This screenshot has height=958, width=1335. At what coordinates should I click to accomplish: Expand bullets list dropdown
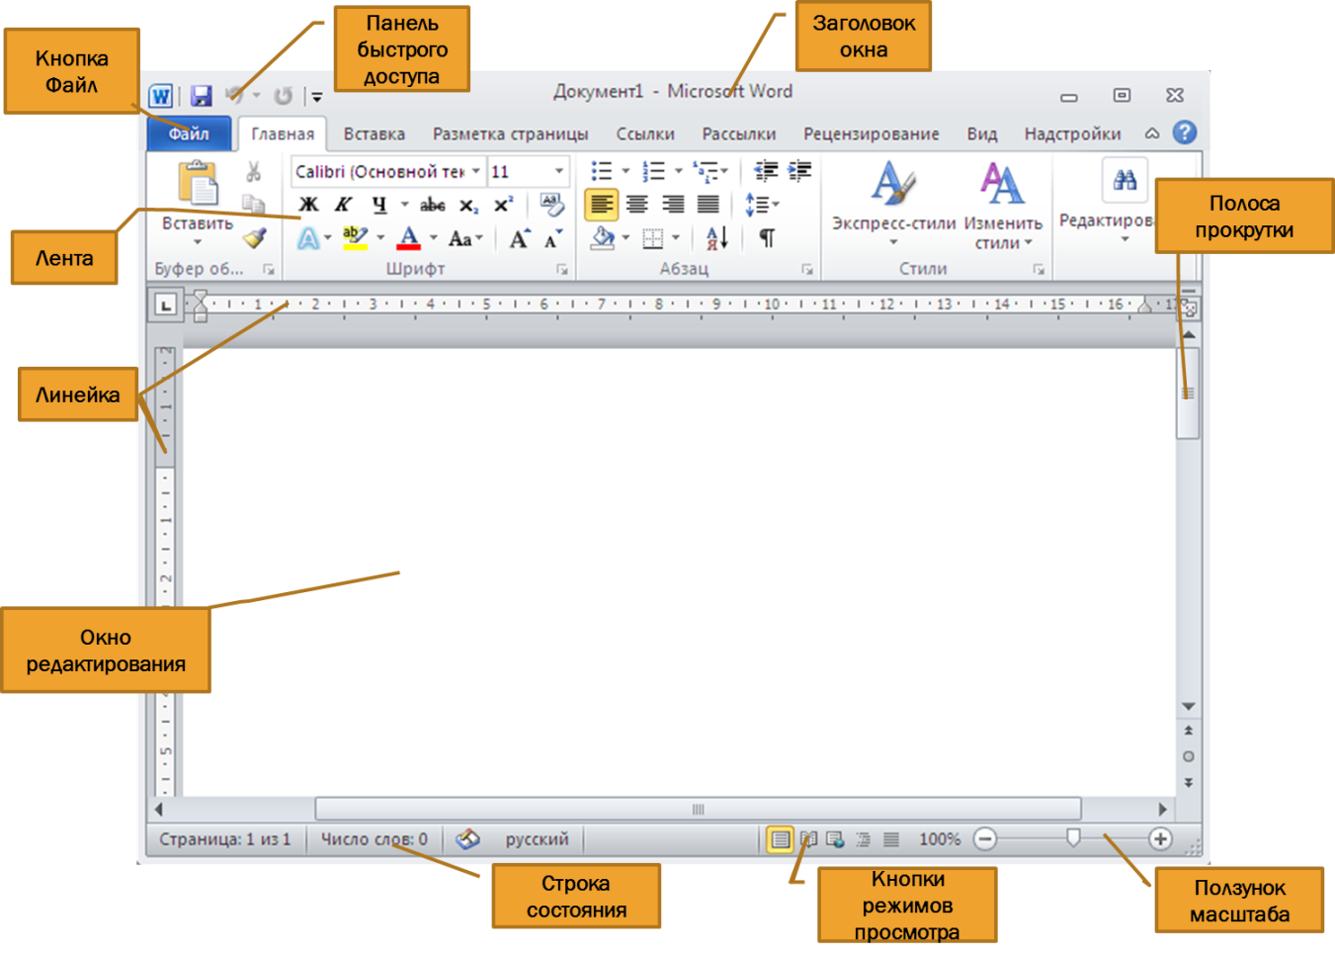[x=626, y=171]
